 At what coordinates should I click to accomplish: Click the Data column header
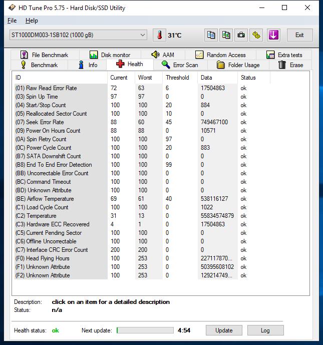[218, 78]
